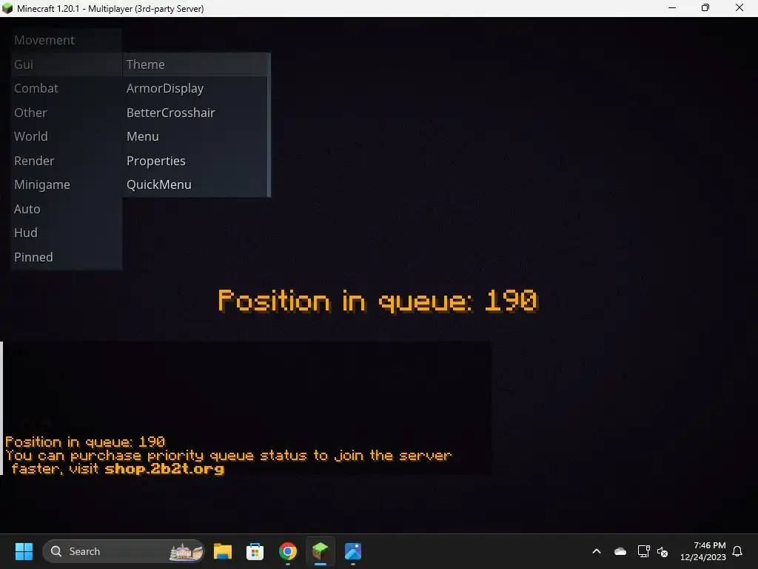
Task: Toggle the BetterCrosshair module
Action: coord(195,113)
